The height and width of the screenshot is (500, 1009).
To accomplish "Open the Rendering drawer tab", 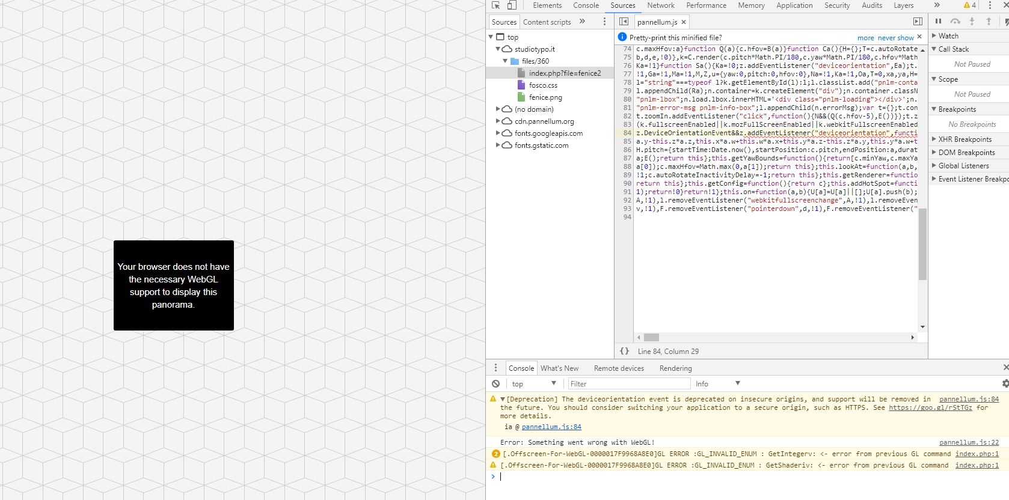I will tap(675, 368).
